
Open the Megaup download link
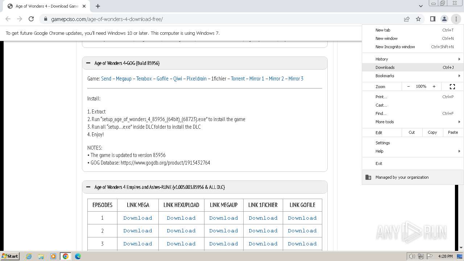(x=124, y=79)
